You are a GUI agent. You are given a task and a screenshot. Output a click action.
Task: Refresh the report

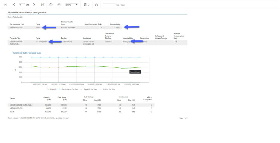tap(51, 4)
